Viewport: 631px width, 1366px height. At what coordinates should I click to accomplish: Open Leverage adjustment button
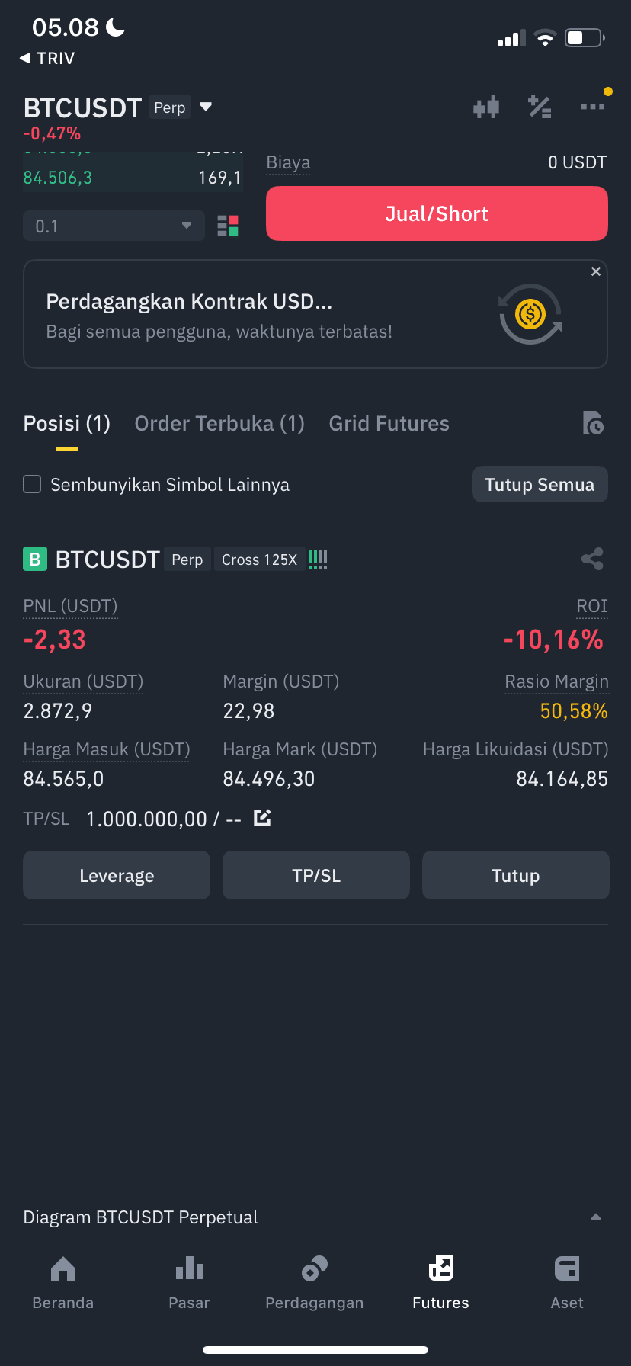point(117,875)
